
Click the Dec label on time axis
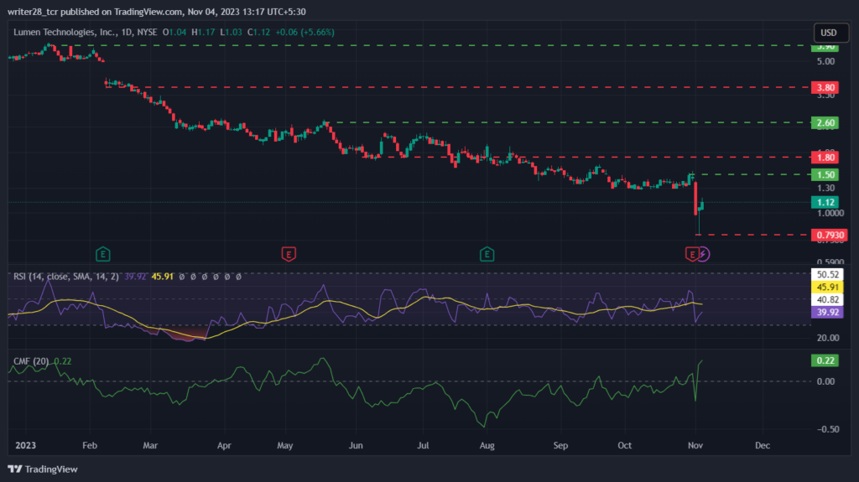[763, 445]
